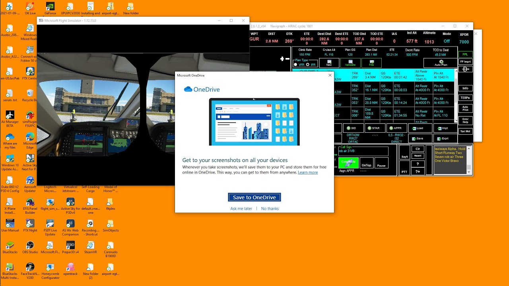
Task: Open the Honeycomb Configurator shortcut
Action: 50,271
